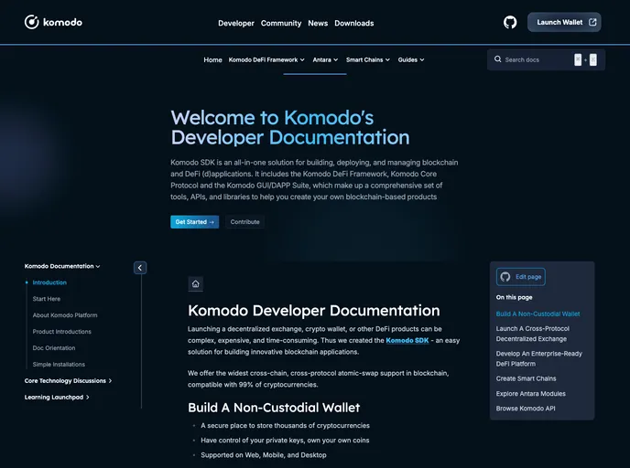Viewport: 630px width, 468px height.
Task: Open Simple Installations page
Action: coord(59,365)
